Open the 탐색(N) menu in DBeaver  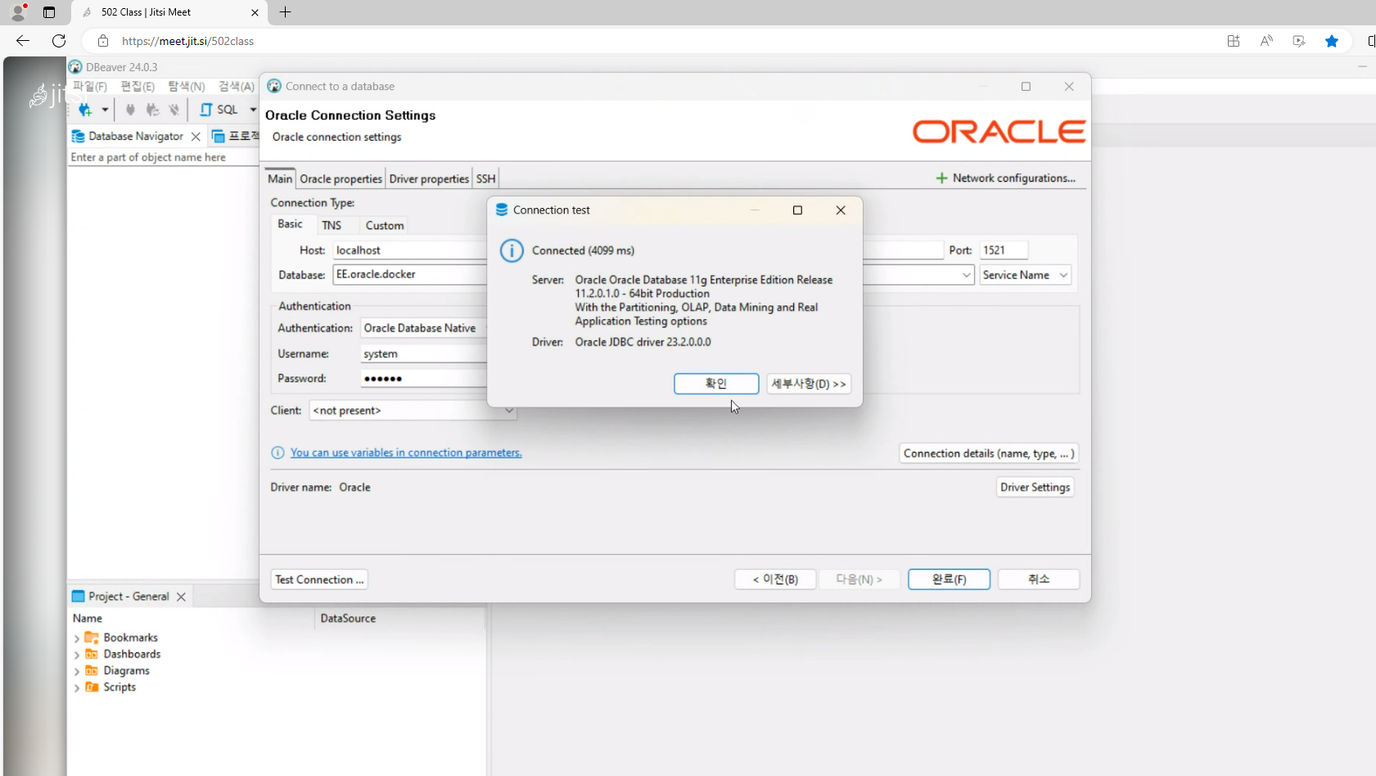tap(187, 86)
